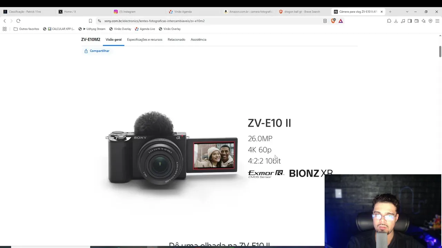Viewport: 442px width, 248px height.
Task: Open the tab search dropdown arrow
Action: 407,12
